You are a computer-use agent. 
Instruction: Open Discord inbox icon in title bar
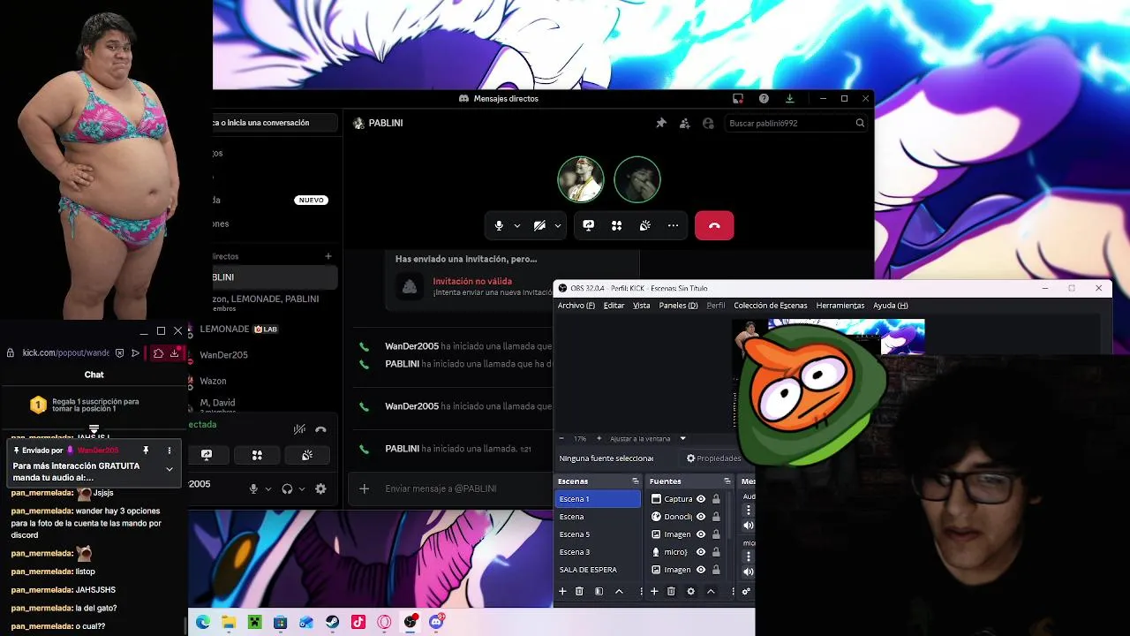(x=738, y=99)
